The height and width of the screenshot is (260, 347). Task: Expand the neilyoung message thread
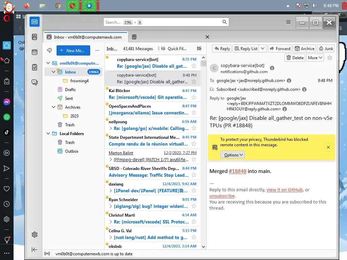[111, 128]
